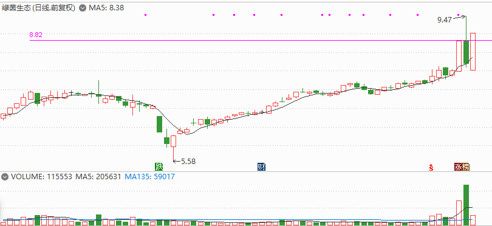Image resolution: width=492 pixels, height=226 pixels.
Task: Click the volume MA5: 205631 label
Action: (x=98, y=177)
